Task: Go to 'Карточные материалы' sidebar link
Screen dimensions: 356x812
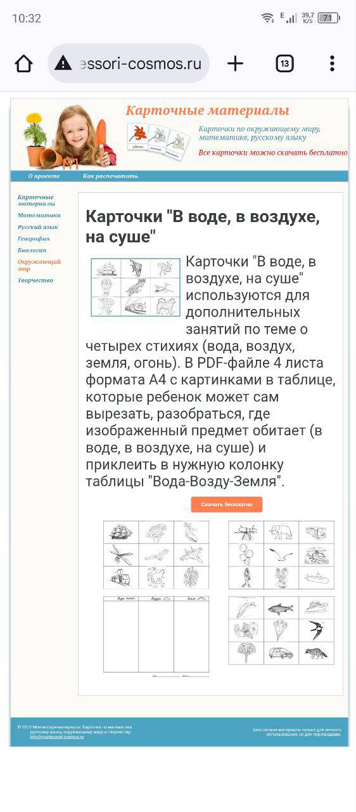Action: (36, 200)
